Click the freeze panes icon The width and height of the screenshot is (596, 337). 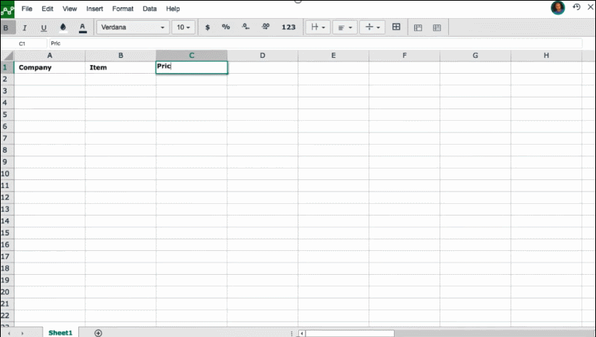(x=418, y=27)
